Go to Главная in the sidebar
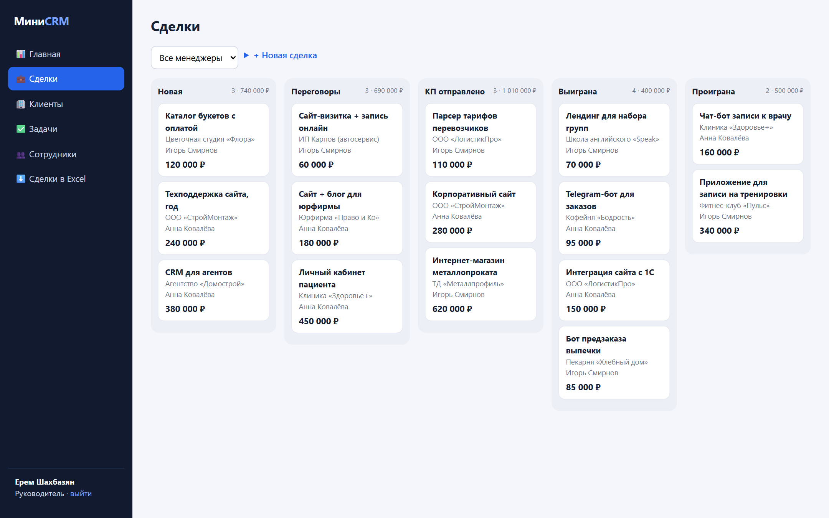Screen dimensions: 829x518 click(66, 54)
